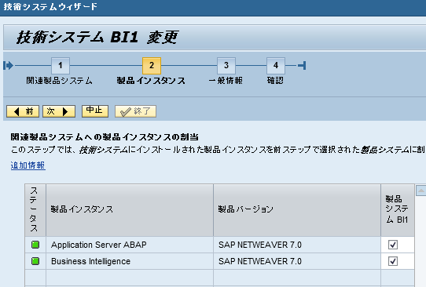Click green status icon for Business Intelligence
This screenshot has width=426, height=287.
[x=35, y=261]
